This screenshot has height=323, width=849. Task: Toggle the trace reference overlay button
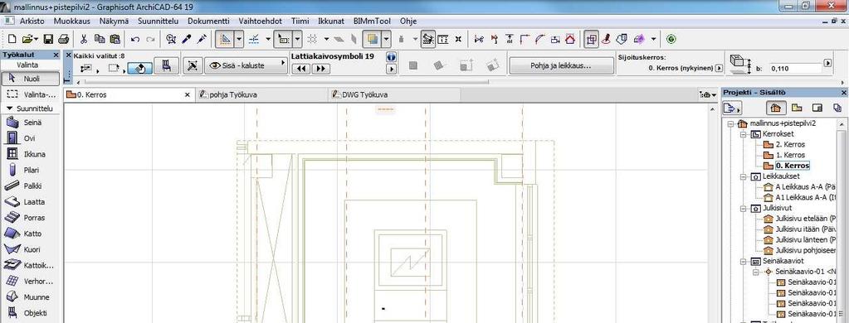pyautogui.click(x=373, y=39)
